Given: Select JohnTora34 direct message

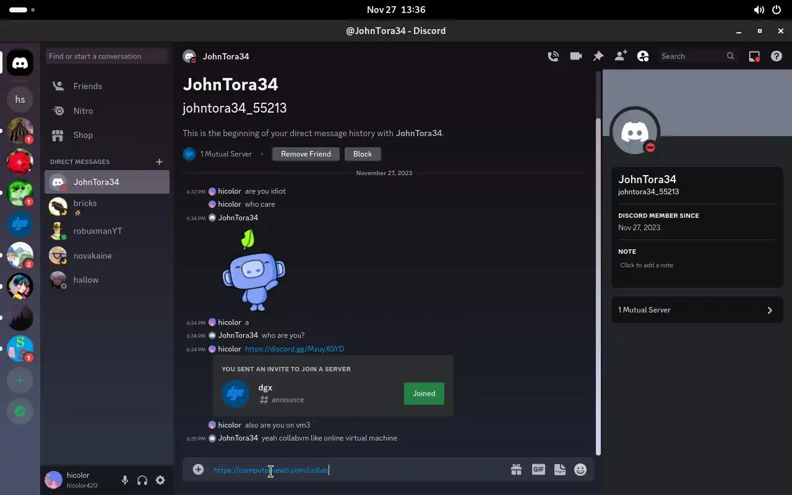Looking at the screenshot, I should (x=107, y=182).
